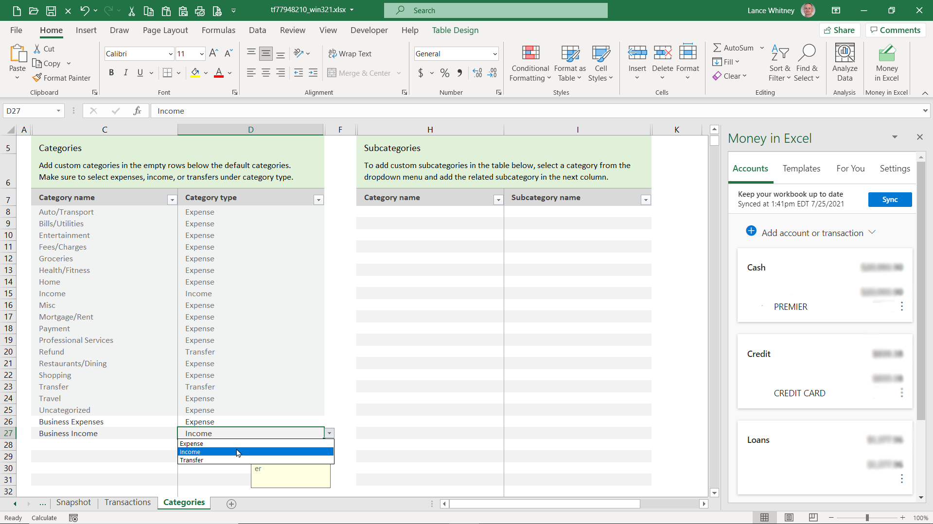933x524 pixels.
Task: Open the Settings tab in Money in Excel
Action: pyautogui.click(x=895, y=169)
